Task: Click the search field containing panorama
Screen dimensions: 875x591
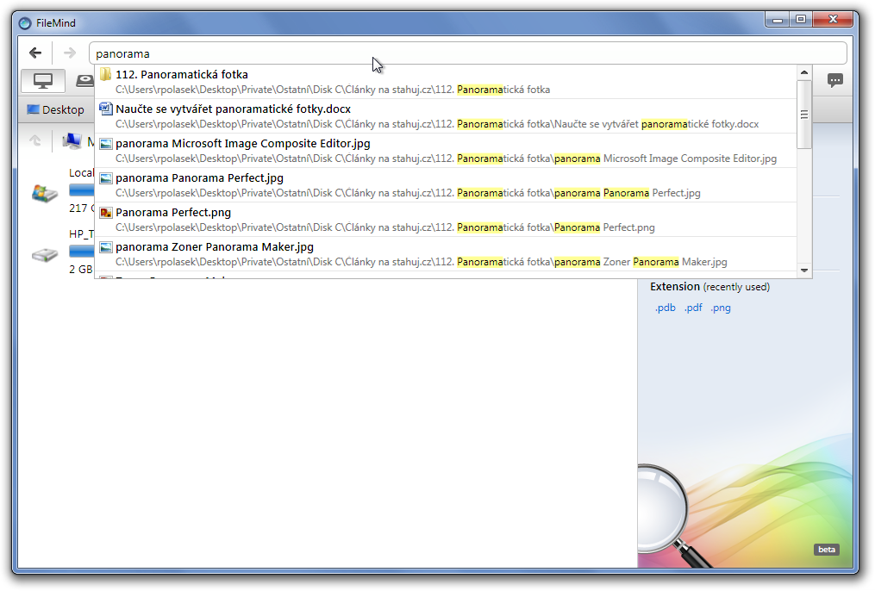Action: tap(467, 53)
